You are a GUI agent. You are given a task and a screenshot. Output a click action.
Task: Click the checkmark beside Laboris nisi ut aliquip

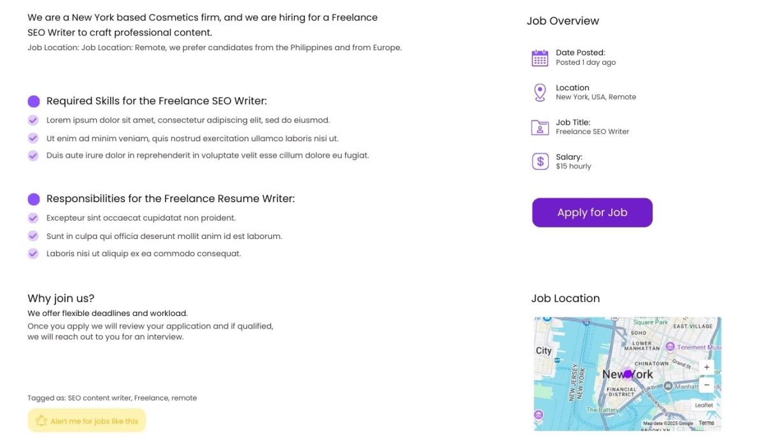33,254
